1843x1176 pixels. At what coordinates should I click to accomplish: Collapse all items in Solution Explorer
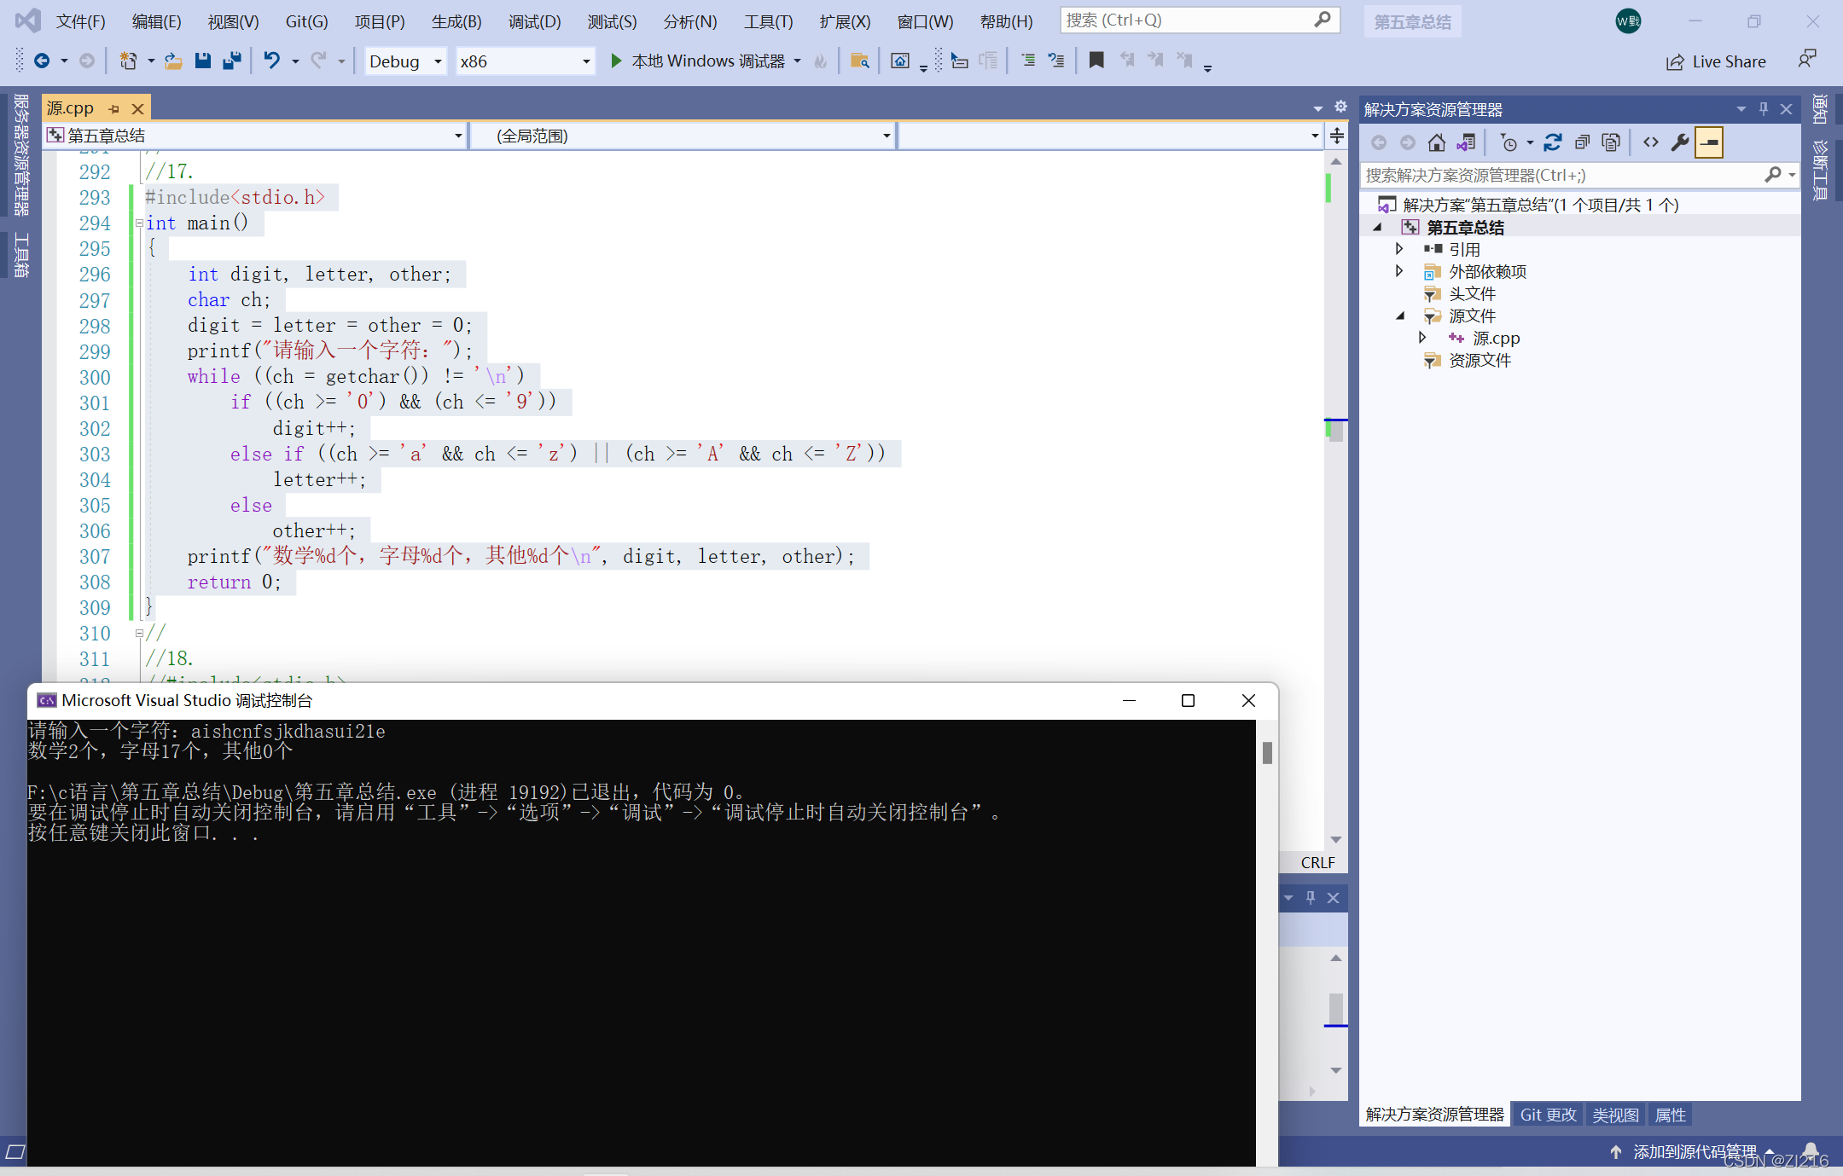(x=1582, y=142)
